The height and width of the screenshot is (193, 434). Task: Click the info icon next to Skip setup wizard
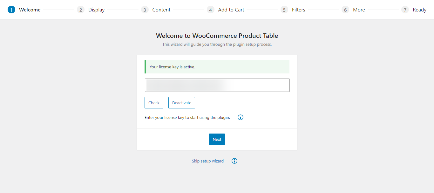[x=234, y=161]
